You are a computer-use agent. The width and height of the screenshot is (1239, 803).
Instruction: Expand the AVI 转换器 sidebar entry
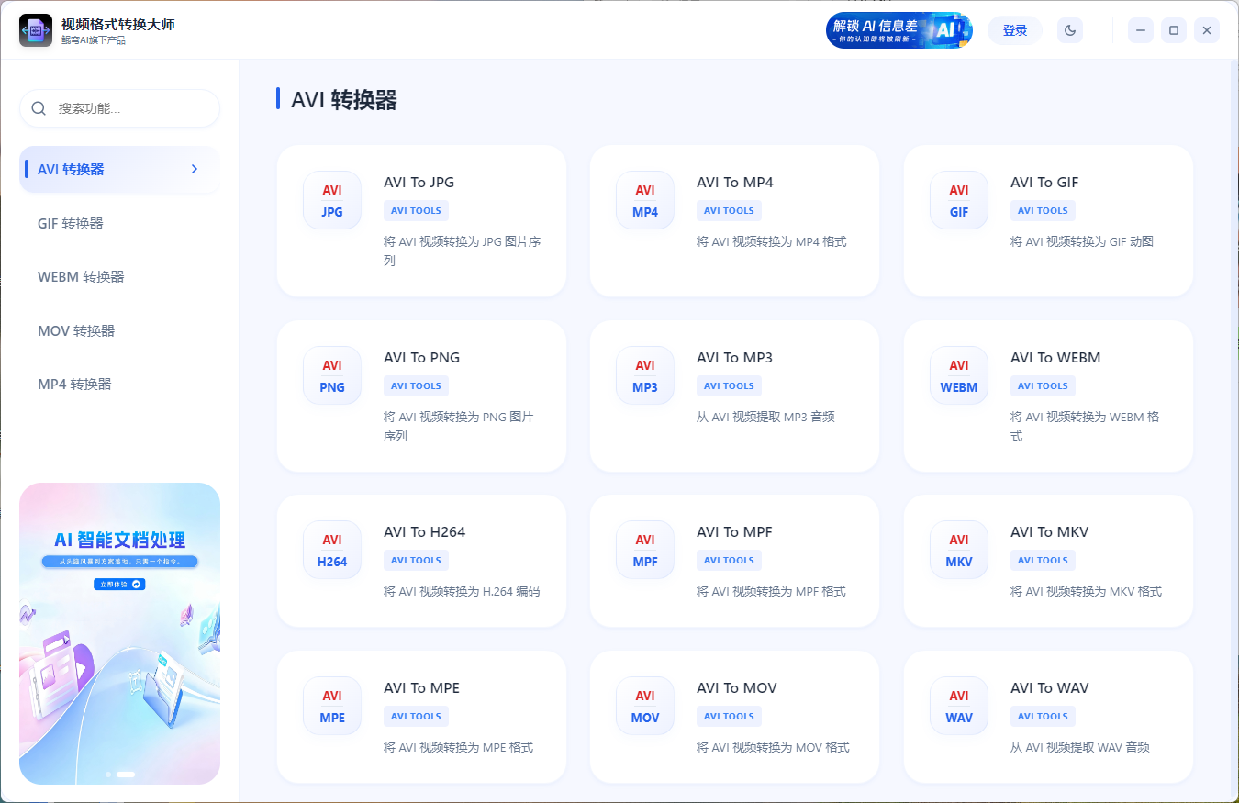pos(119,170)
